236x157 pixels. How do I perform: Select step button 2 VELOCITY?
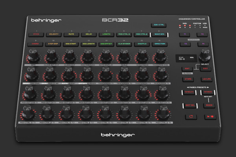coord(54,35)
